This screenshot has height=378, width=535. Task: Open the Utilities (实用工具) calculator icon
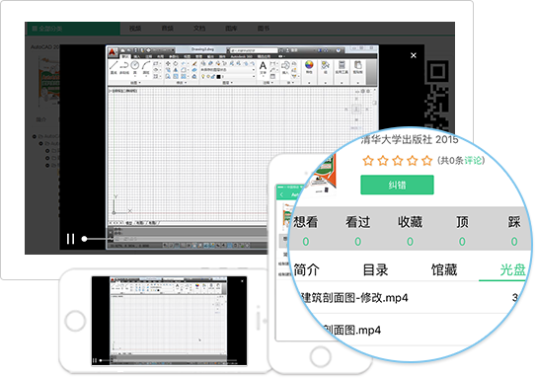342,67
